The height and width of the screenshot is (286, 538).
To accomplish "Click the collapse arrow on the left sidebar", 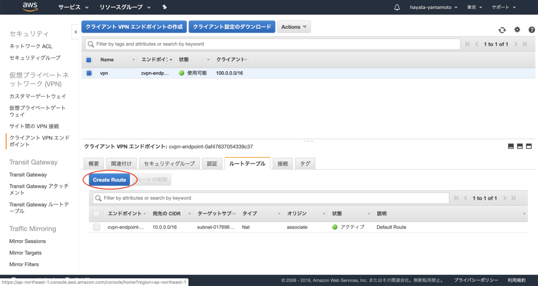I will (x=75, y=32).
